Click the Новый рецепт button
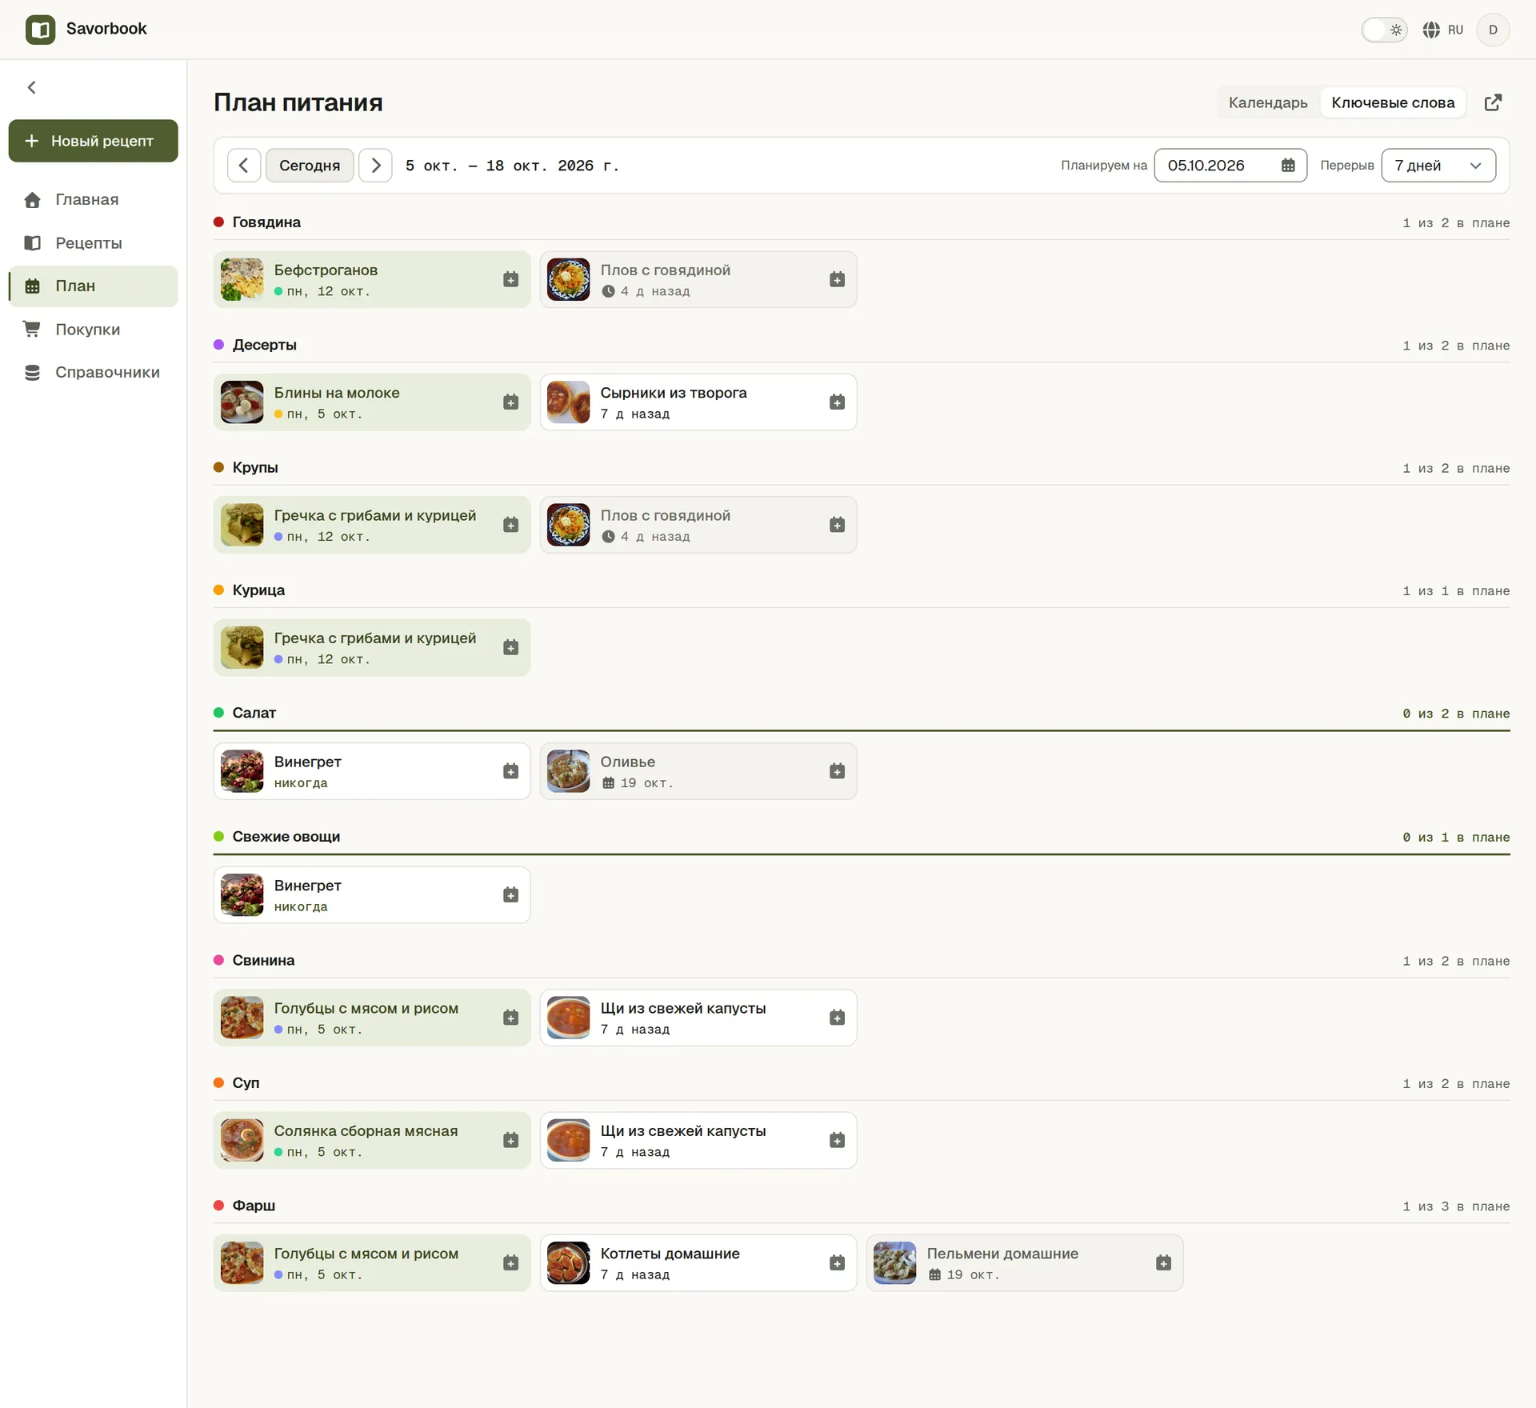Image resolution: width=1536 pixels, height=1408 pixels. point(93,141)
